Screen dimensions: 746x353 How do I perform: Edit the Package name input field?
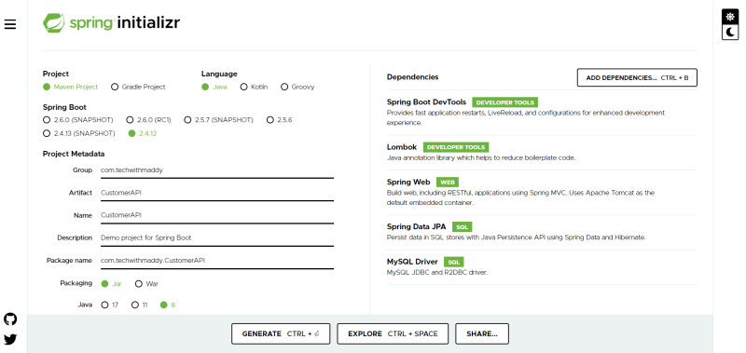pos(217,261)
